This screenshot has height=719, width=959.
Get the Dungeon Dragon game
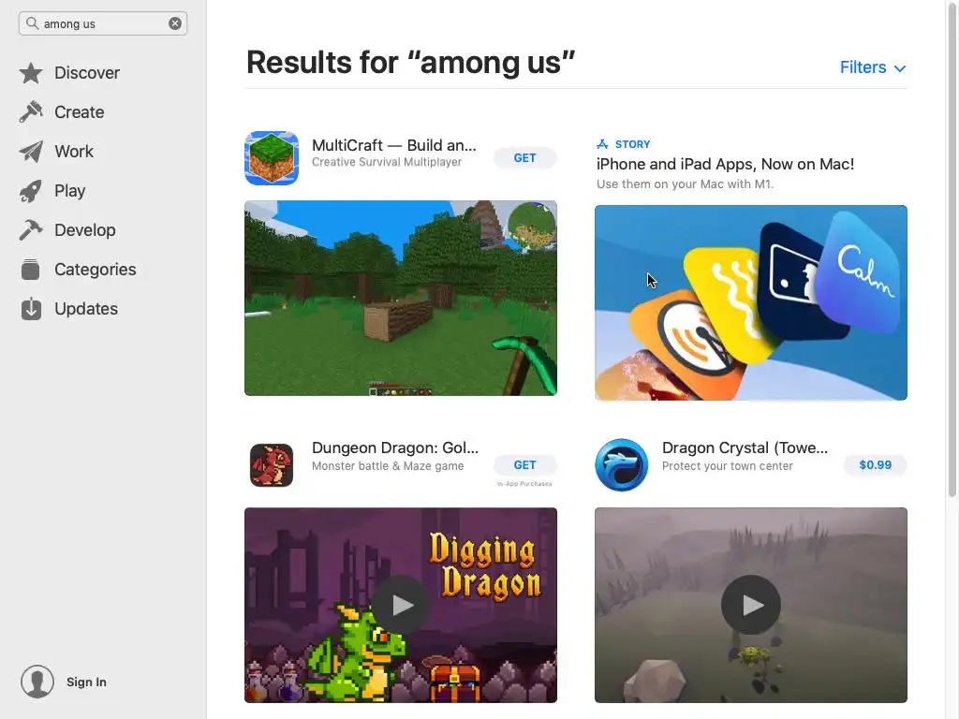coord(524,464)
